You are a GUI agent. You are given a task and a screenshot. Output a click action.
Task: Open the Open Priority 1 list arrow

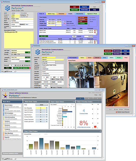(x=47, y=115)
